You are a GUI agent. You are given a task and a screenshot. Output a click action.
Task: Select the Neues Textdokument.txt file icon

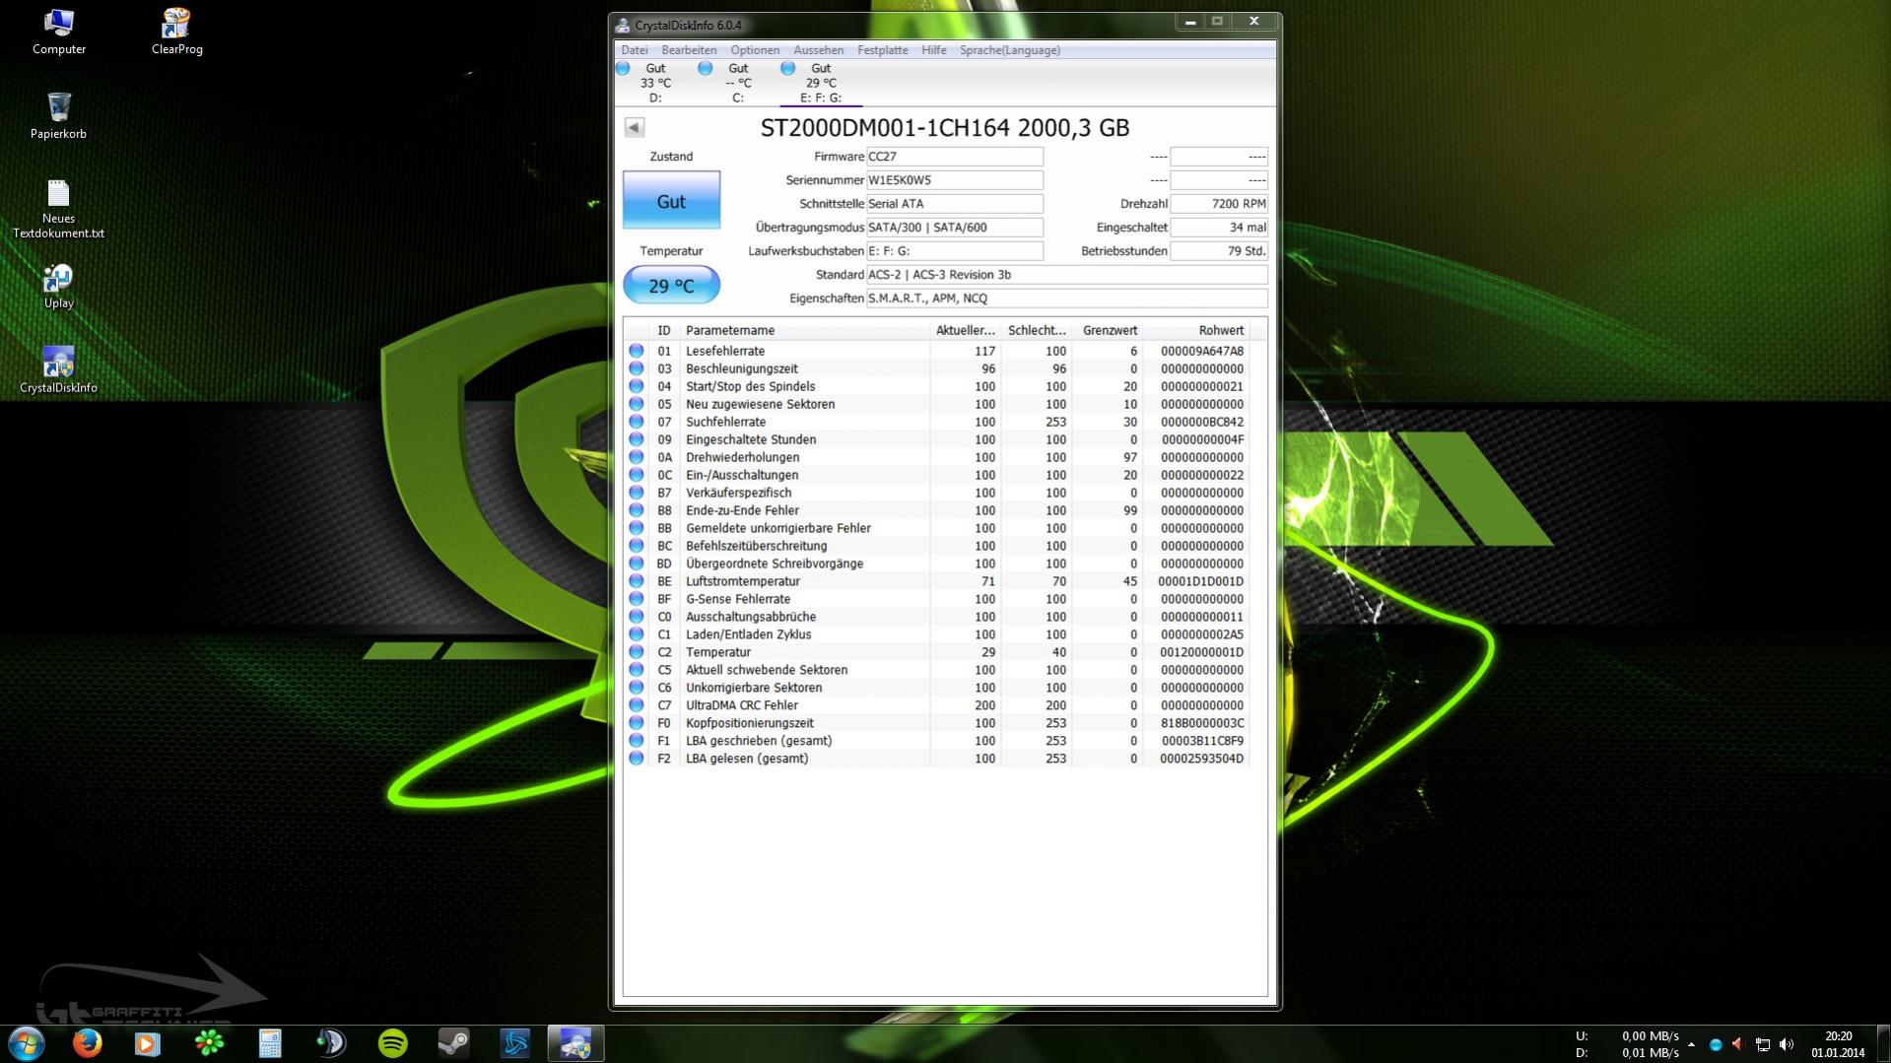58,209
